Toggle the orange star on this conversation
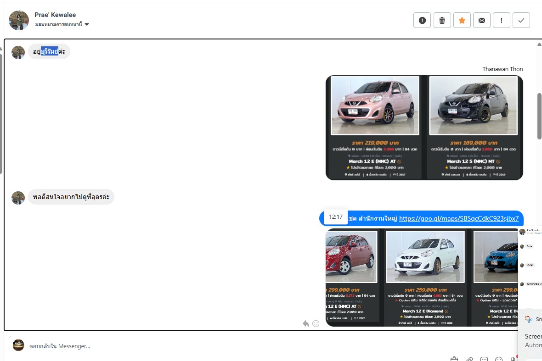The image size is (542, 361). click(462, 20)
